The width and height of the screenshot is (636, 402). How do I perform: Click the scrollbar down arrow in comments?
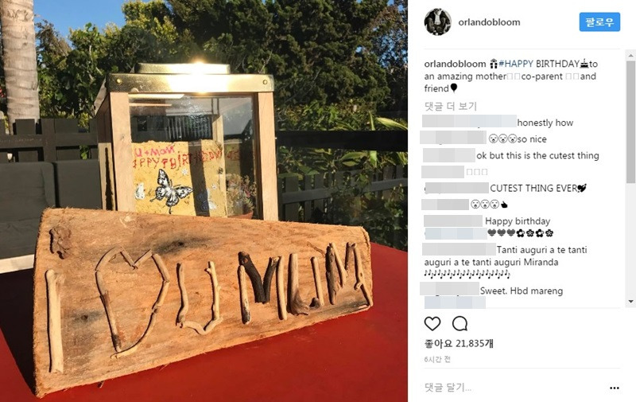point(630,301)
